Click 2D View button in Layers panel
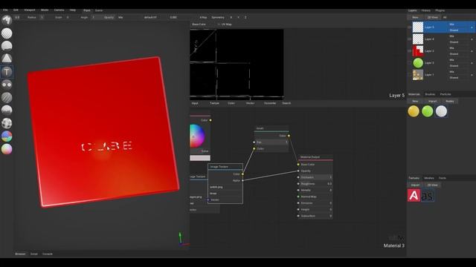 tap(432, 17)
